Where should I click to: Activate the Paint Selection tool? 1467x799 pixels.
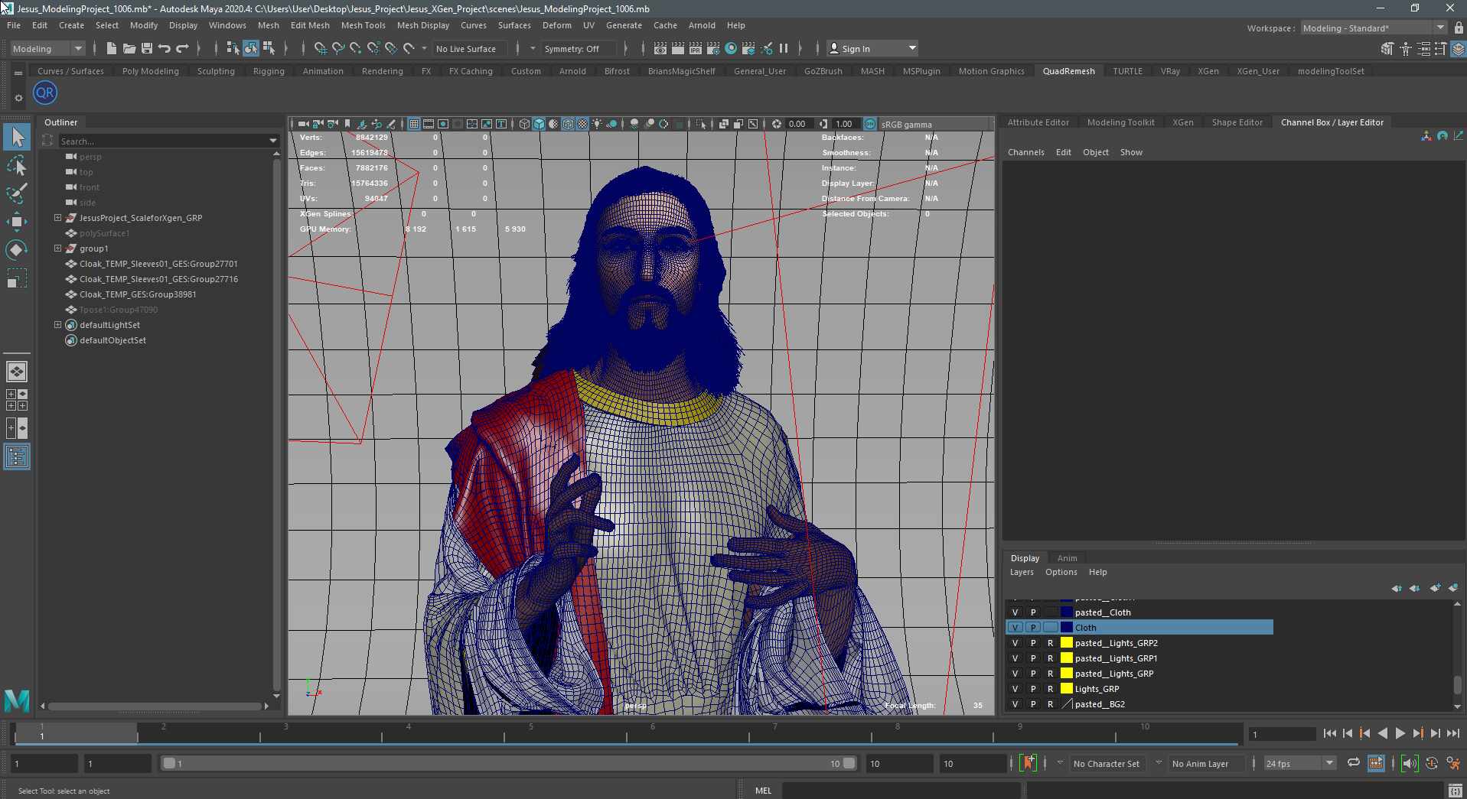(x=17, y=193)
